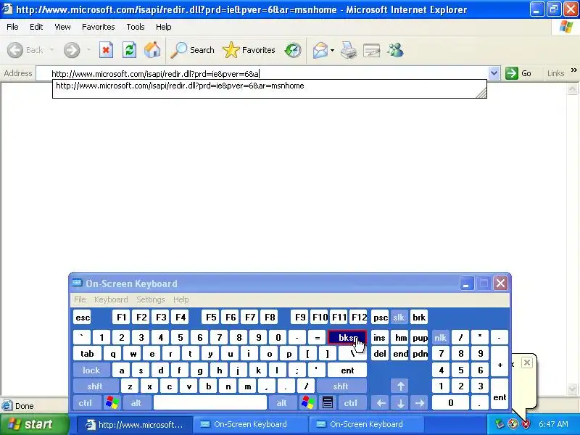The height and width of the screenshot is (435, 580).
Task: Open the Messenger people icon
Action: pos(395,50)
